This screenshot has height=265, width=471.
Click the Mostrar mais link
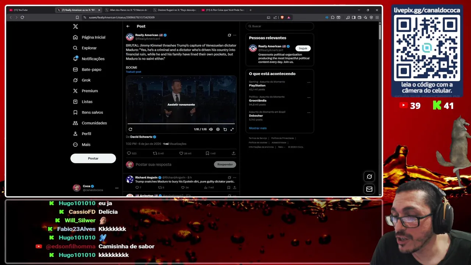pos(258,128)
